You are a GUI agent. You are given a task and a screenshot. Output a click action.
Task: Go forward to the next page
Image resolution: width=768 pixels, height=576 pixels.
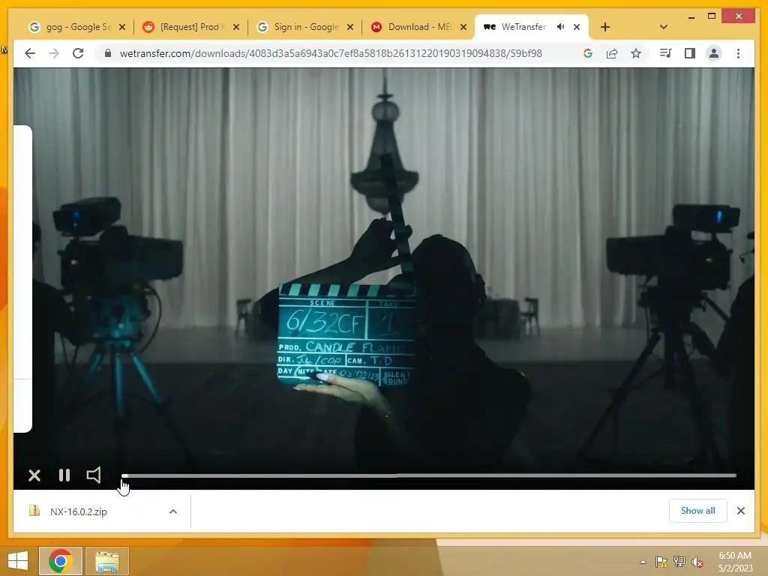(54, 53)
